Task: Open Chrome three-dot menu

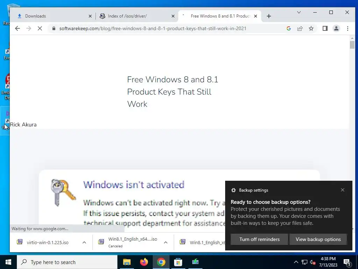Action: (x=348, y=28)
